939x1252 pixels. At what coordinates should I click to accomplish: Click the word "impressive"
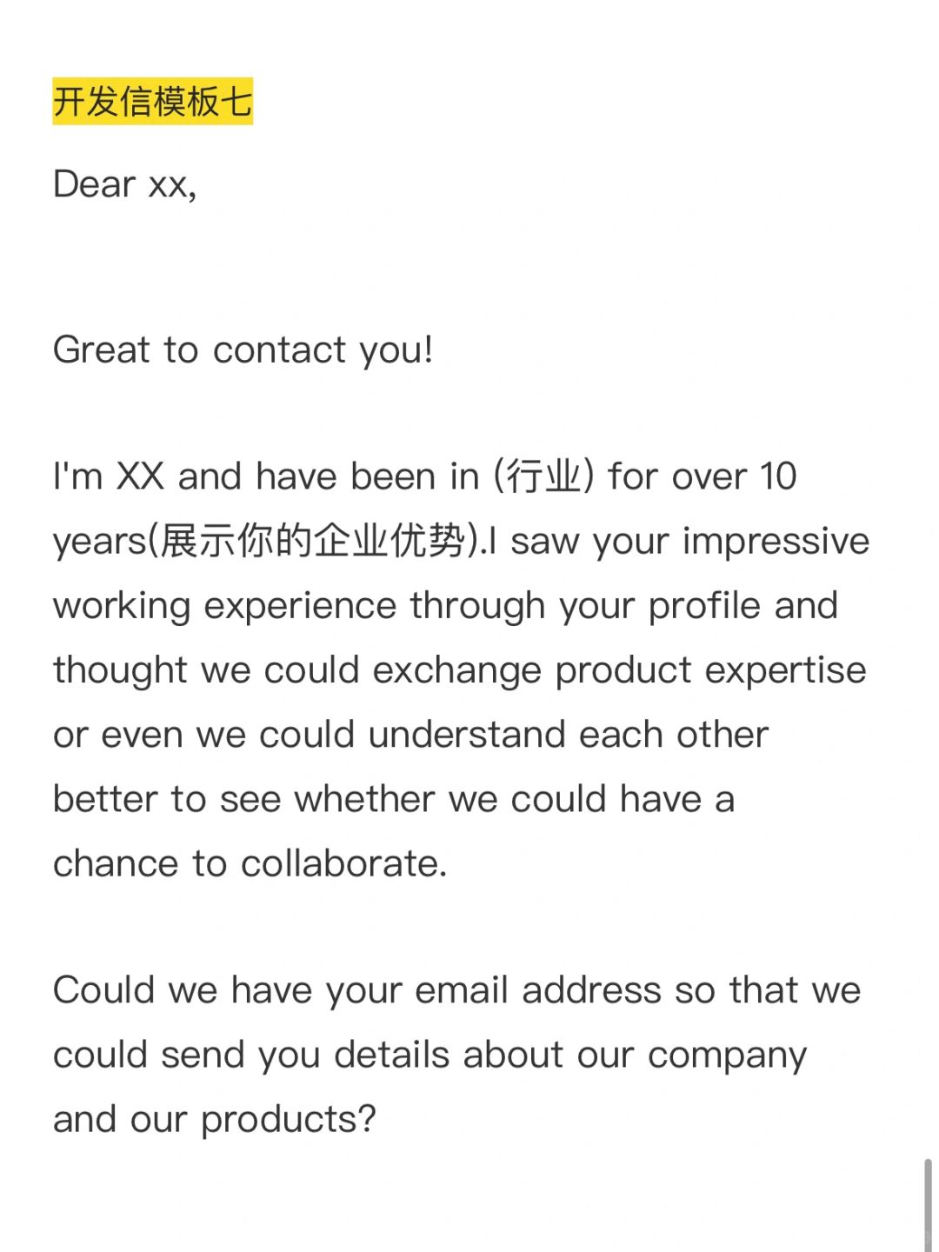(776, 541)
